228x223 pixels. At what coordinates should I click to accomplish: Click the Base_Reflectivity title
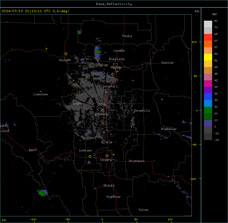114,4
